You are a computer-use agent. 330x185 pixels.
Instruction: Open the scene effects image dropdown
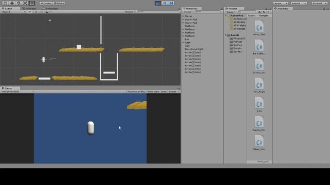tap(48, 12)
